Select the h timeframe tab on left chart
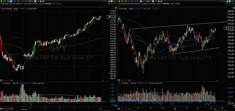This screenshot has height=111, width=235. tap(21, 1)
